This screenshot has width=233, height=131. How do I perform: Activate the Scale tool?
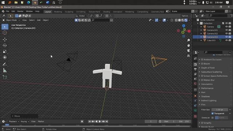pos(5,52)
